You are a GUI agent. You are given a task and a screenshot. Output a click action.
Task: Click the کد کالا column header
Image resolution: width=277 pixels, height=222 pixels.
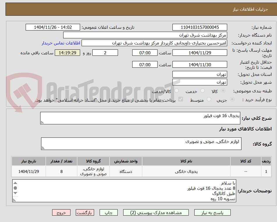246,161
